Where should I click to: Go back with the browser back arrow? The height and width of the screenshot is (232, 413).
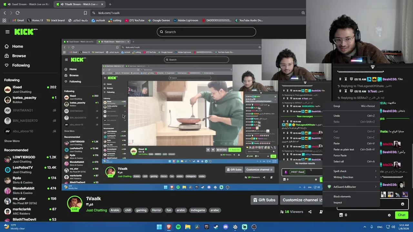(x=5, y=13)
